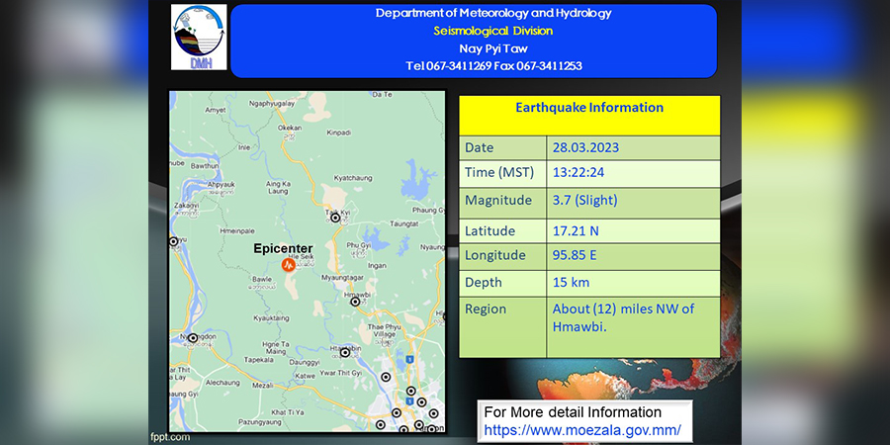Click the Mezali label on map
The image size is (890, 445).
pos(262,385)
